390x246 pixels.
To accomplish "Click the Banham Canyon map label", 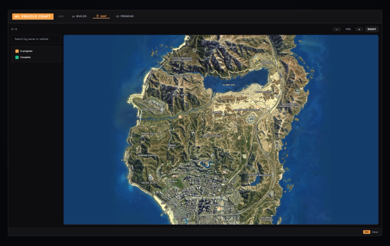I will coord(147,155).
